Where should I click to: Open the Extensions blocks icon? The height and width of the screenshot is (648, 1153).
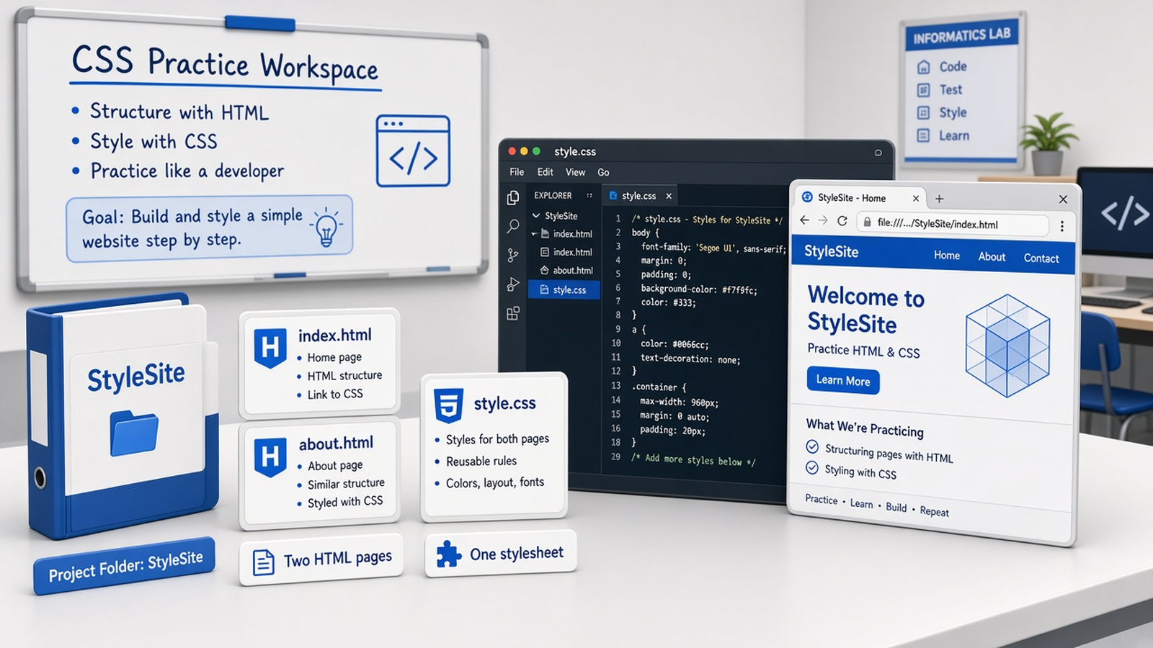coord(513,313)
